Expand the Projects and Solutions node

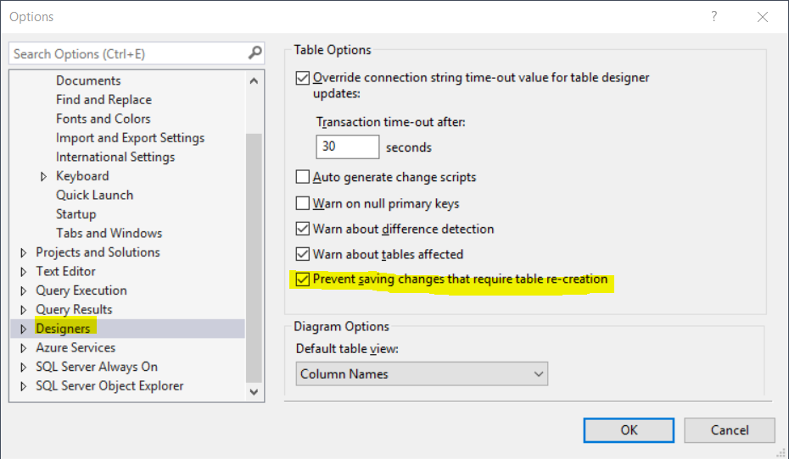click(x=23, y=252)
